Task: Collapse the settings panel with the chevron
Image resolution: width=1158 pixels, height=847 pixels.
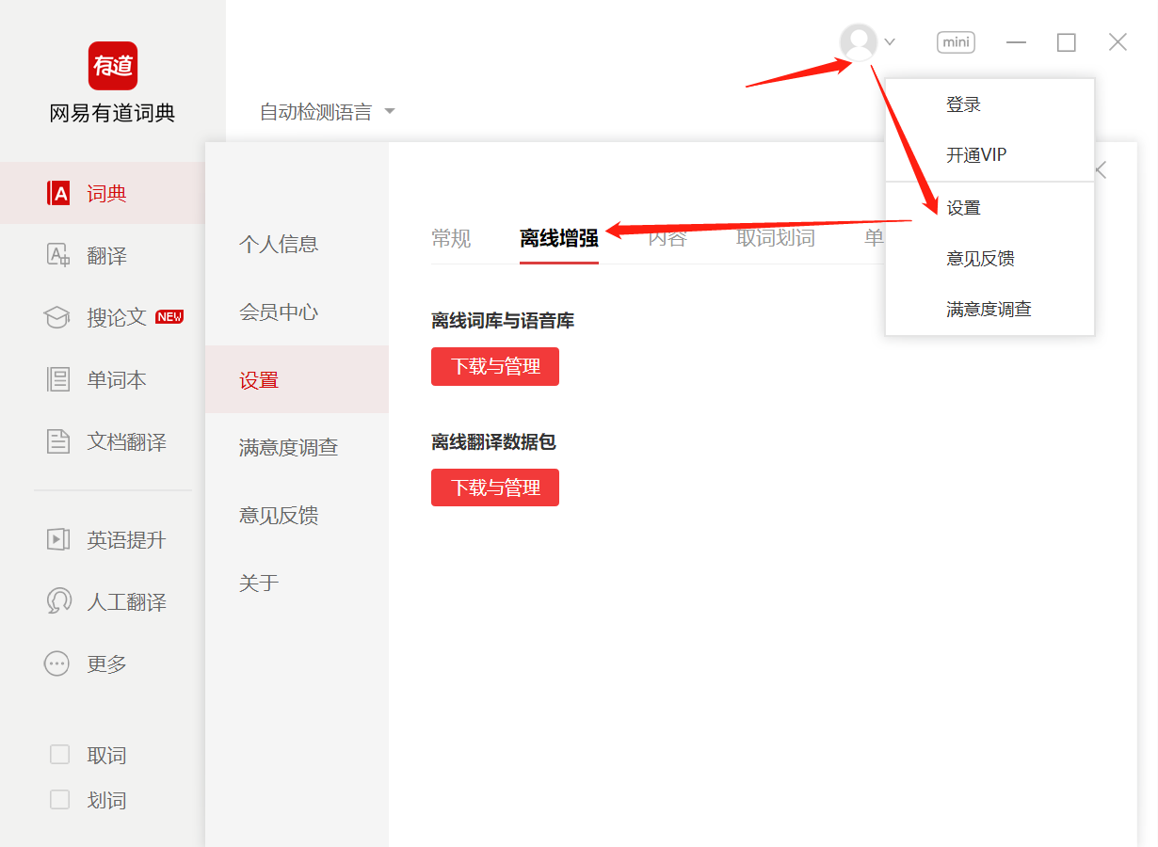Action: (x=1101, y=170)
